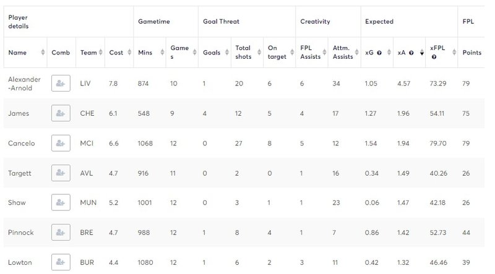Sort players by Cost arrows

[129, 53]
